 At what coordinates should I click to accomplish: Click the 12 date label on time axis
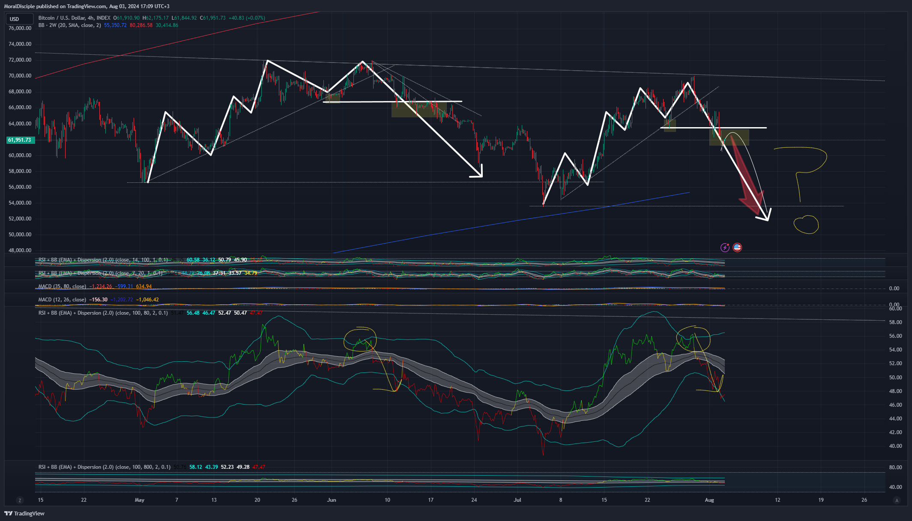click(x=777, y=500)
